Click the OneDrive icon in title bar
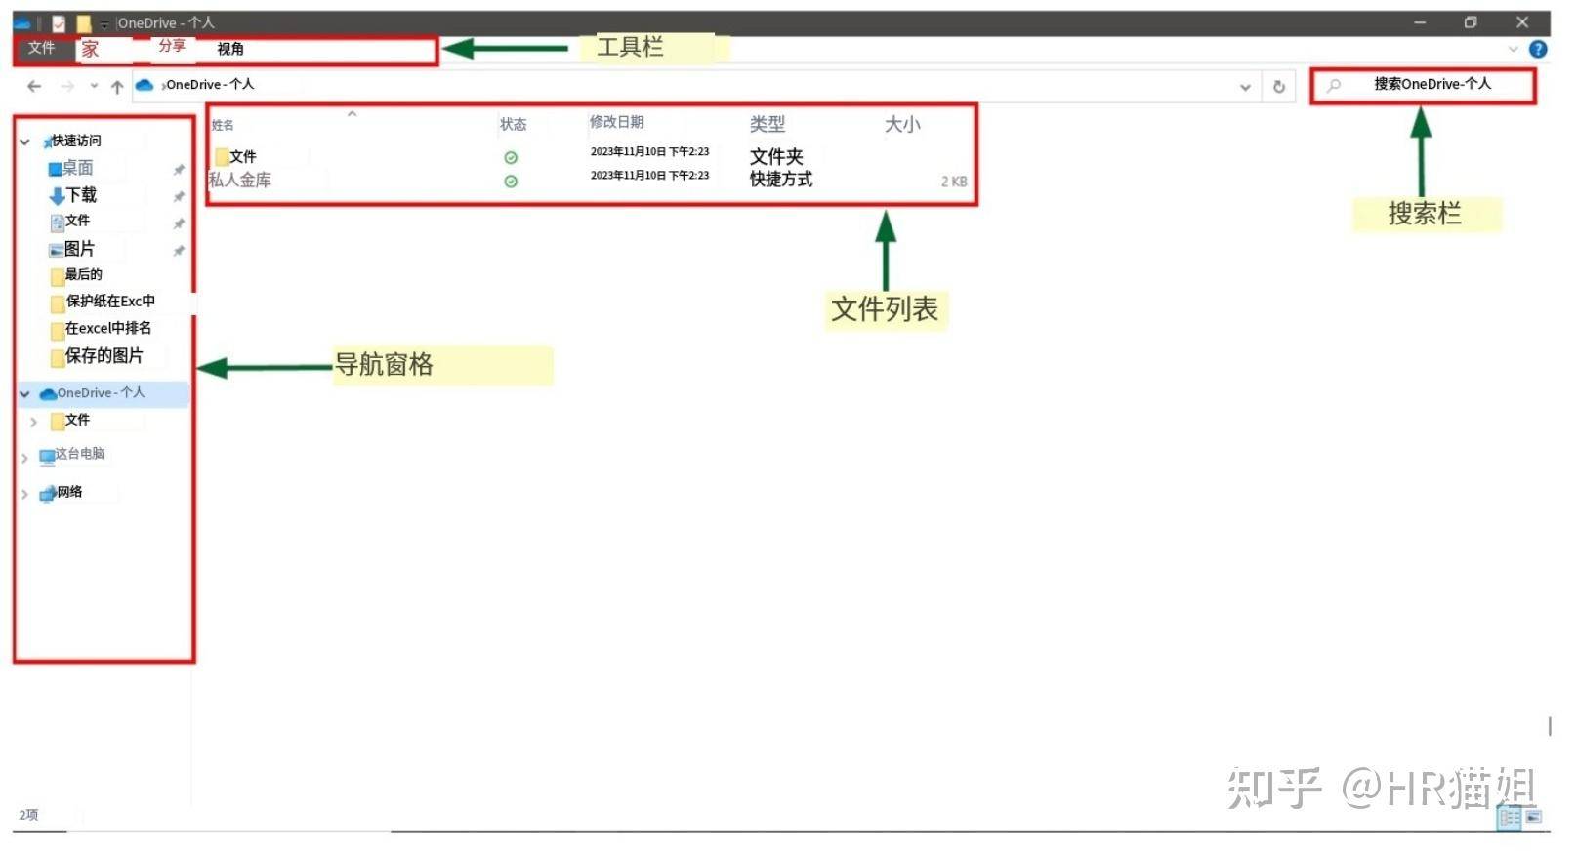The width and height of the screenshot is (1577, 852). [x=22, y=23]
